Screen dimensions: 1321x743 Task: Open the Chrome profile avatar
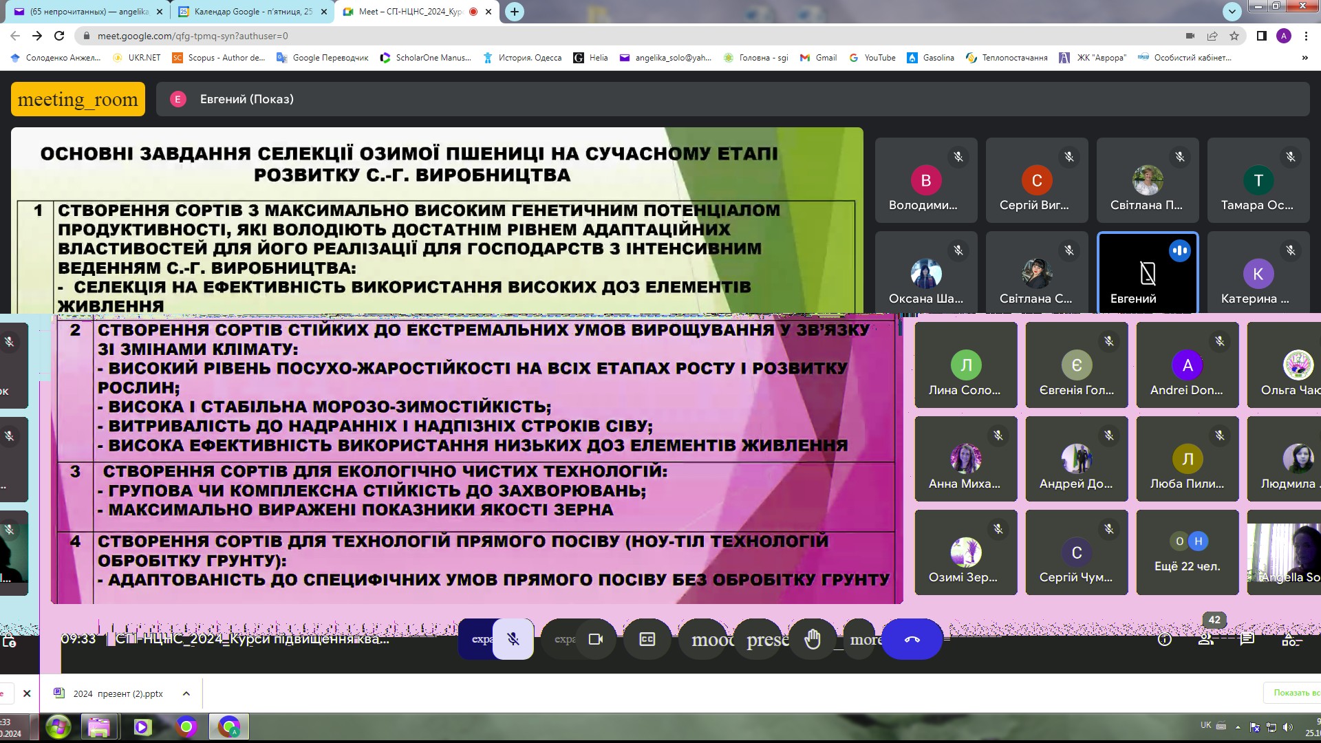pyautogui.click(x=1284, y=36)
